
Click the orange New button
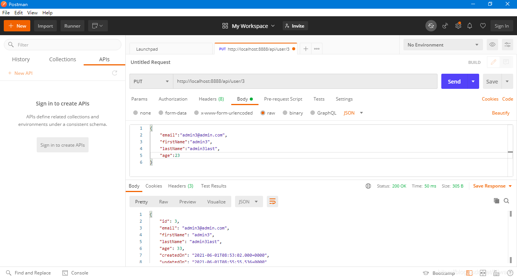[x=17, y=26]
